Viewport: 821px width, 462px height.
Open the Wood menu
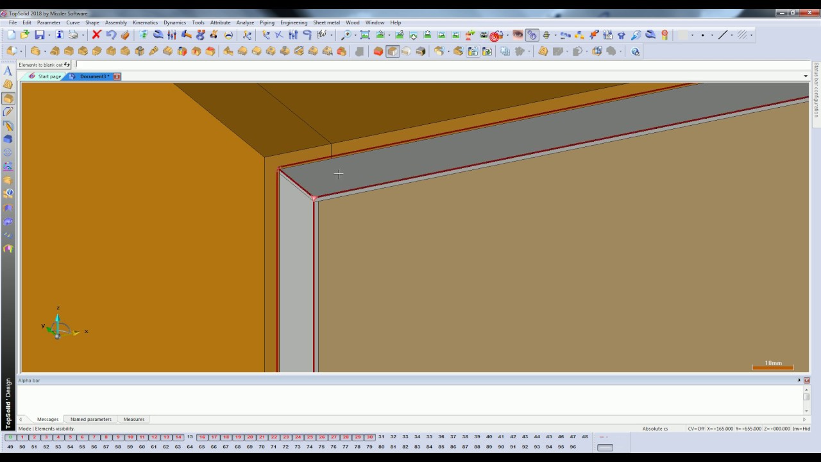[x=353, y=22]
